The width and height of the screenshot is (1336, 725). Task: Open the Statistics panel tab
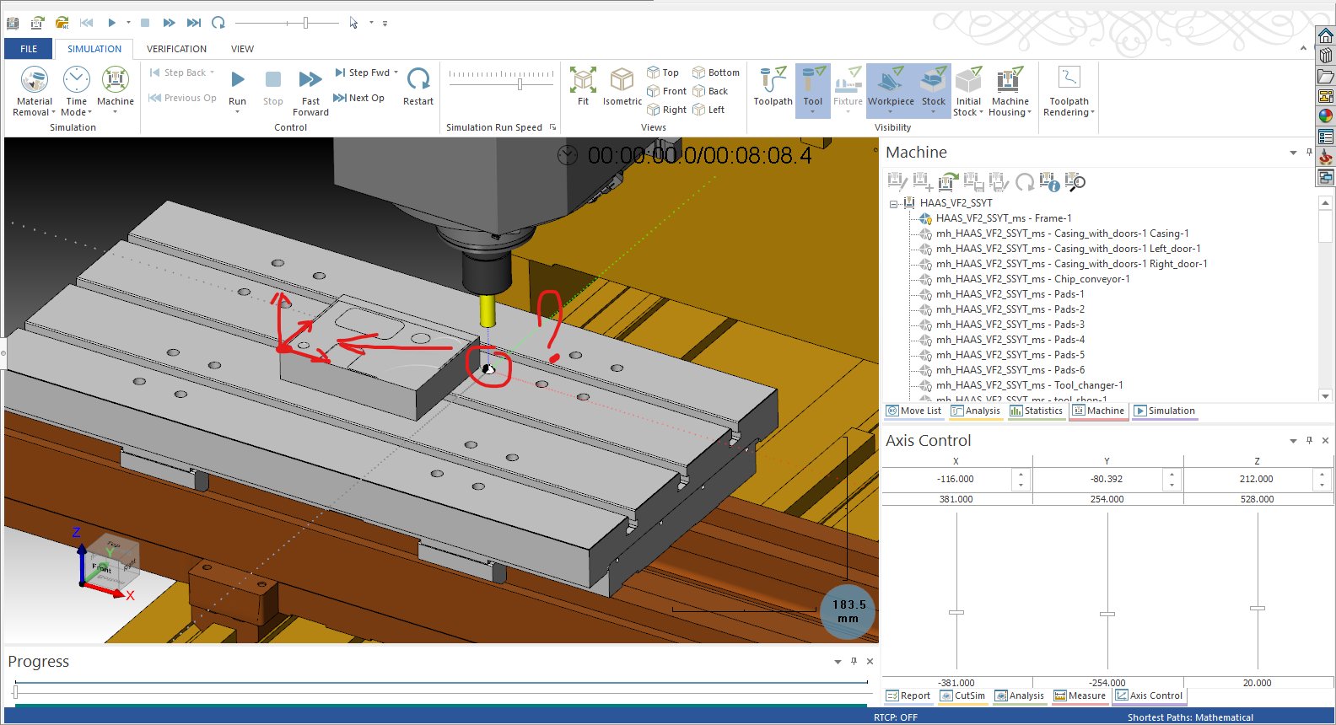coord(1036,411)
